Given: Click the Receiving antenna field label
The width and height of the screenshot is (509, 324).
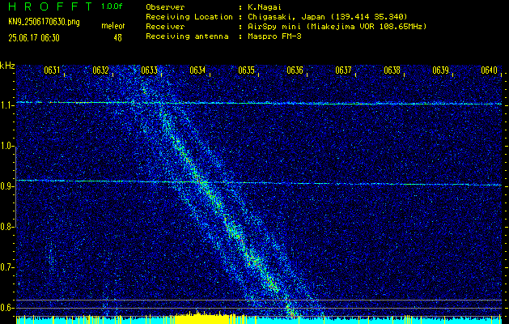Looking at the screenshot, I should click(187, 36).
